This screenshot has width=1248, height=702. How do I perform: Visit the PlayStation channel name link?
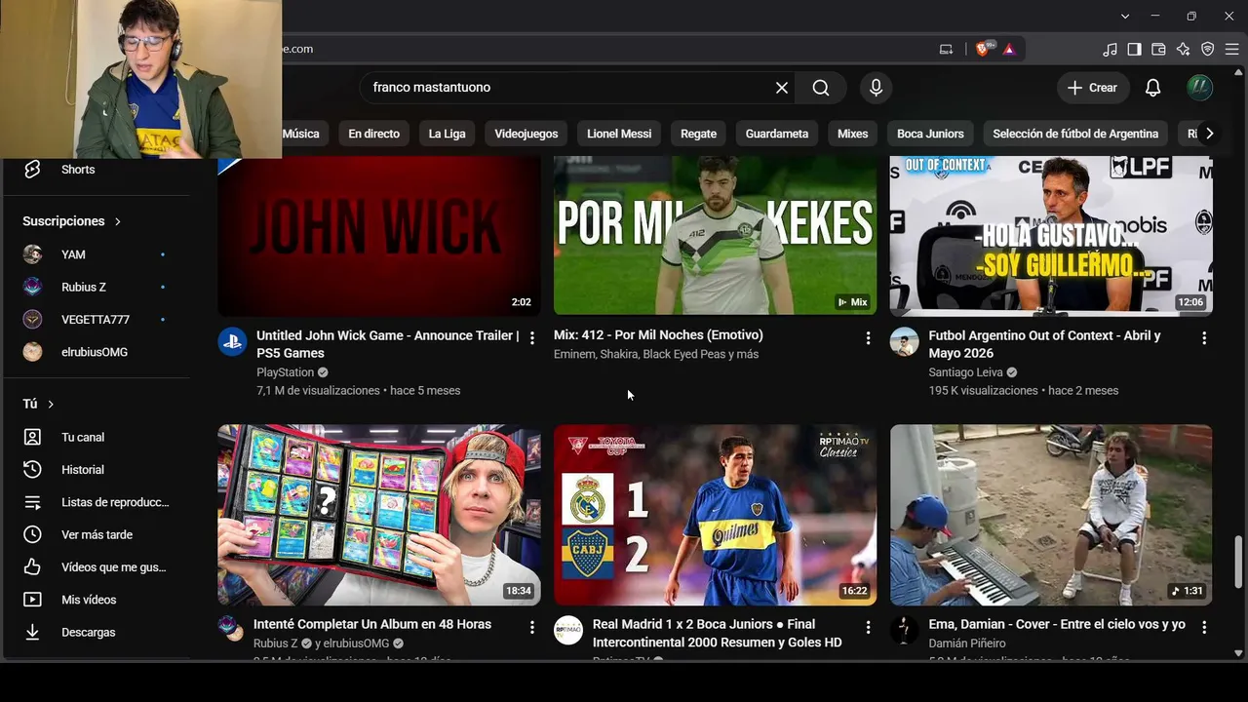click(x=286, y=372)
